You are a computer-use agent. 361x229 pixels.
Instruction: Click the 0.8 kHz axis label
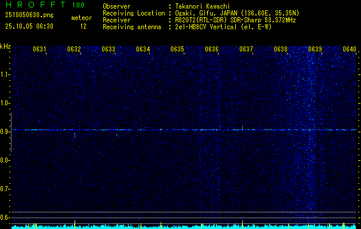[x=5, y=160]
